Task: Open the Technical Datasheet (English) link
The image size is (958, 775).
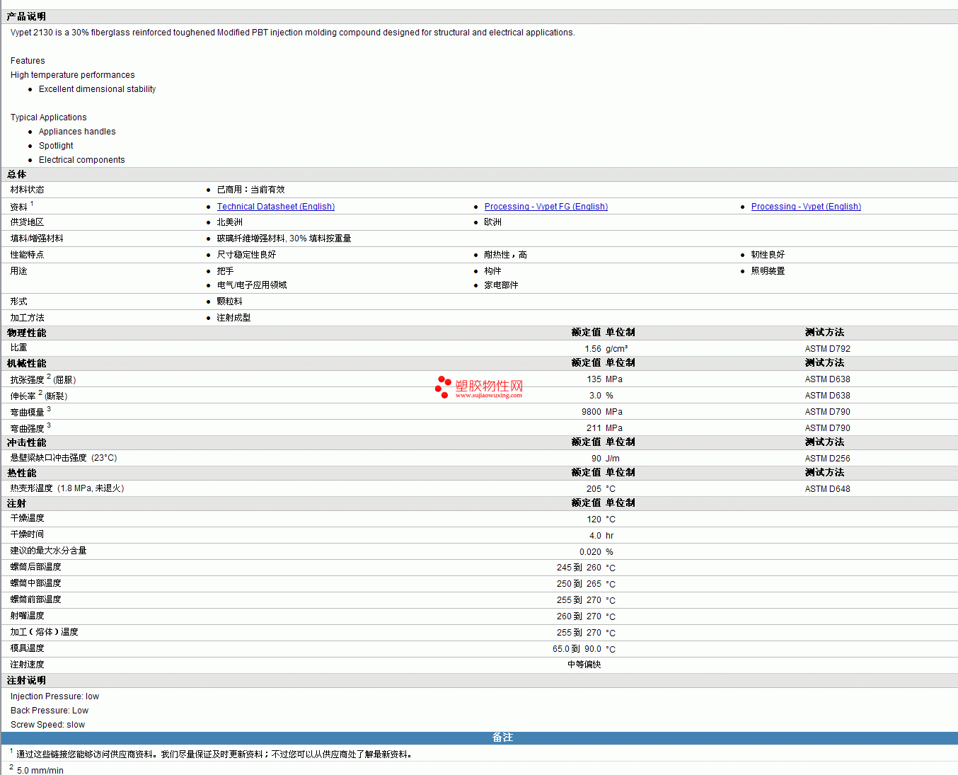Action: 275,207
